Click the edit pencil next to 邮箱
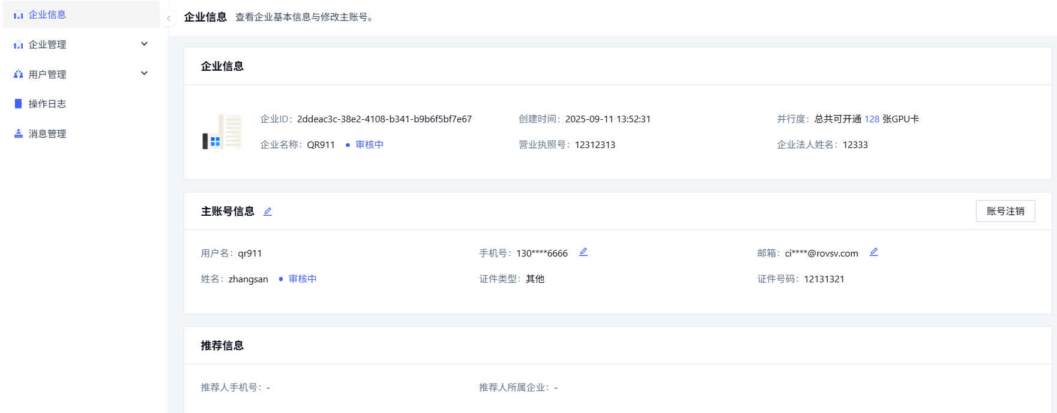This screenshot has height=413, width=1057. pyautogui.click(x=873, y=252)
